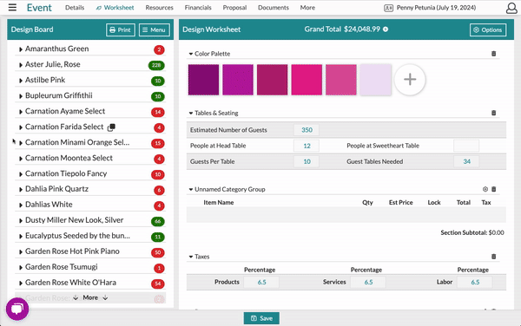Viewport: 521px width, 326px height.
Task: Collapse the Unnamed Category Group section
Action: point(191,189)
